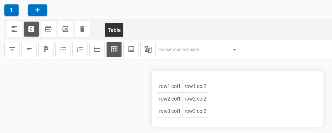332x133 pixels.
Task: Click the filter-lines heading icon
Action: (12, 49)
